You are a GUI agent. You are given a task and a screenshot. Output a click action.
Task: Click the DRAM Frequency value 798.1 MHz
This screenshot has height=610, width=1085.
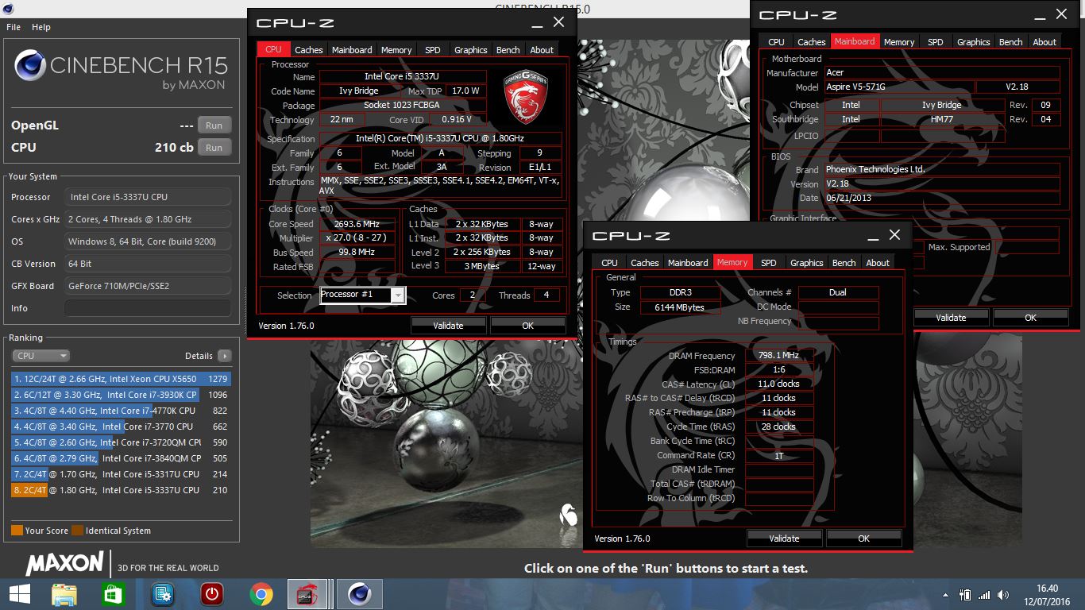778,355
